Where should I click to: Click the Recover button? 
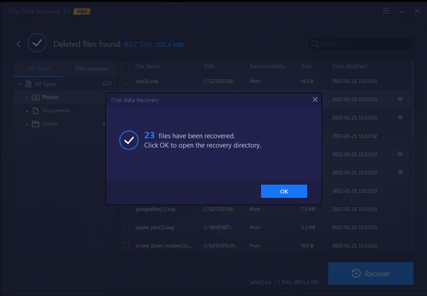pyautogui.click(x=371, y=274)
